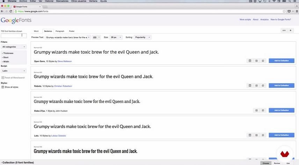This screenshot has width=299, height=165.
Task: Switch to Paragraph tab
Action: point(60,31)
